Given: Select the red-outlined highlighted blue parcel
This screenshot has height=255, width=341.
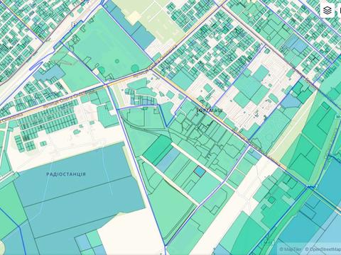Looking at the screenshot, I should point(200,171).
